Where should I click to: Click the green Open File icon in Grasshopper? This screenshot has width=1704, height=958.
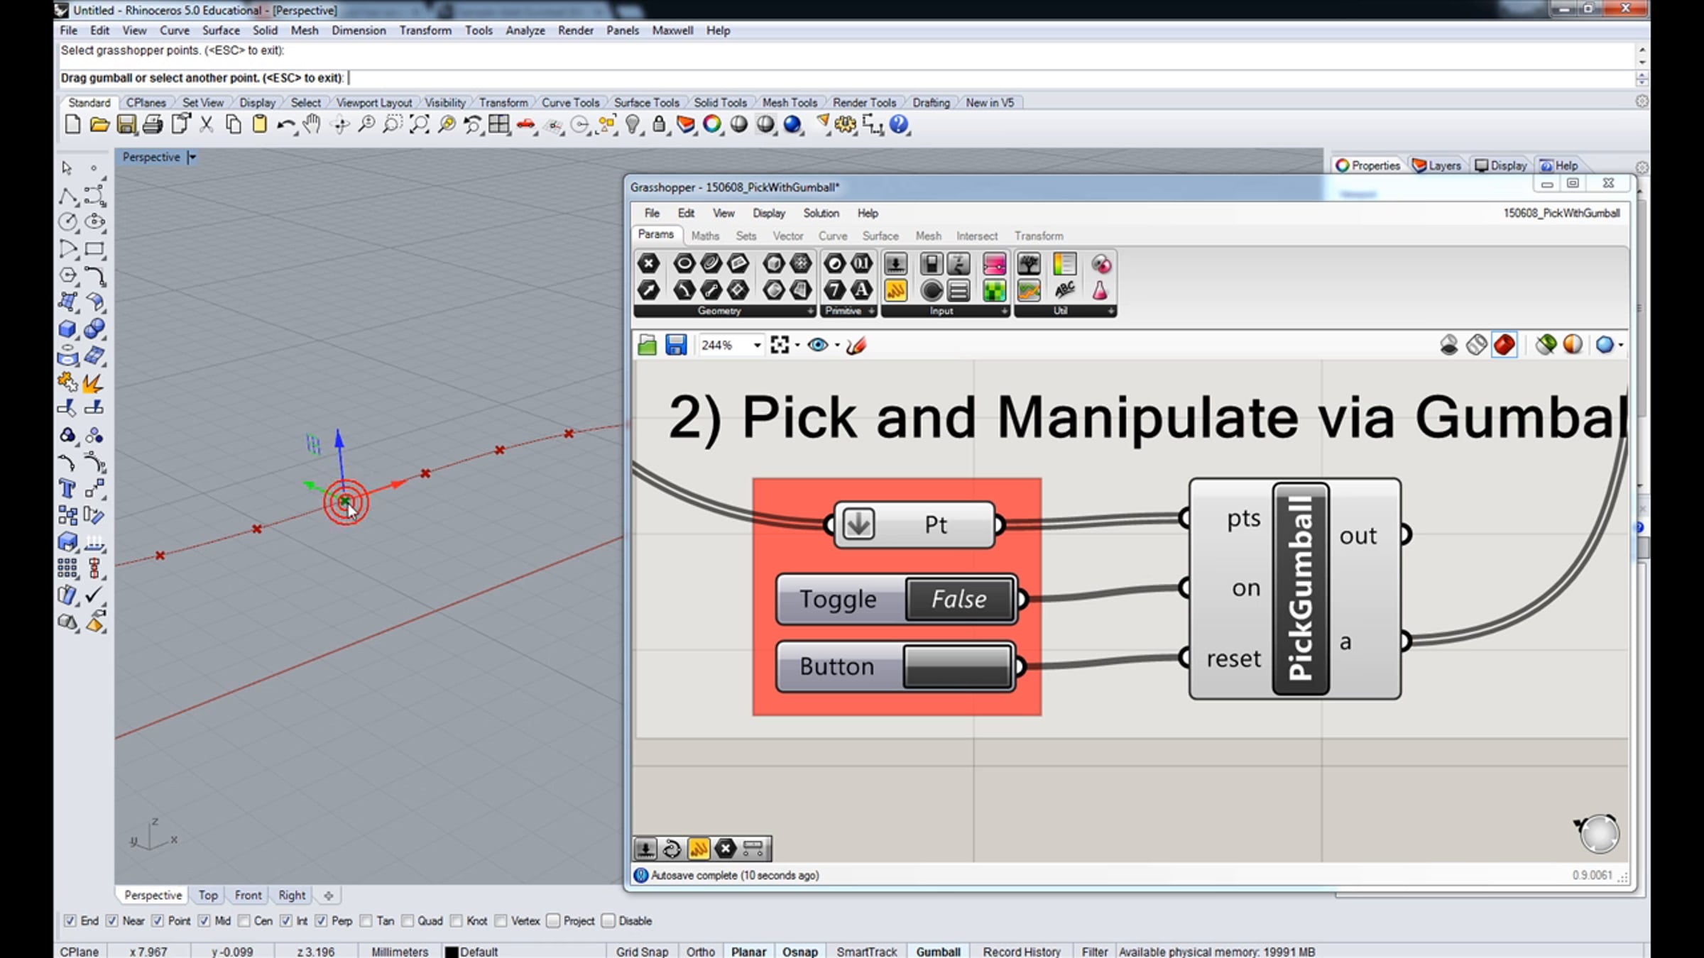coord(647,346)
